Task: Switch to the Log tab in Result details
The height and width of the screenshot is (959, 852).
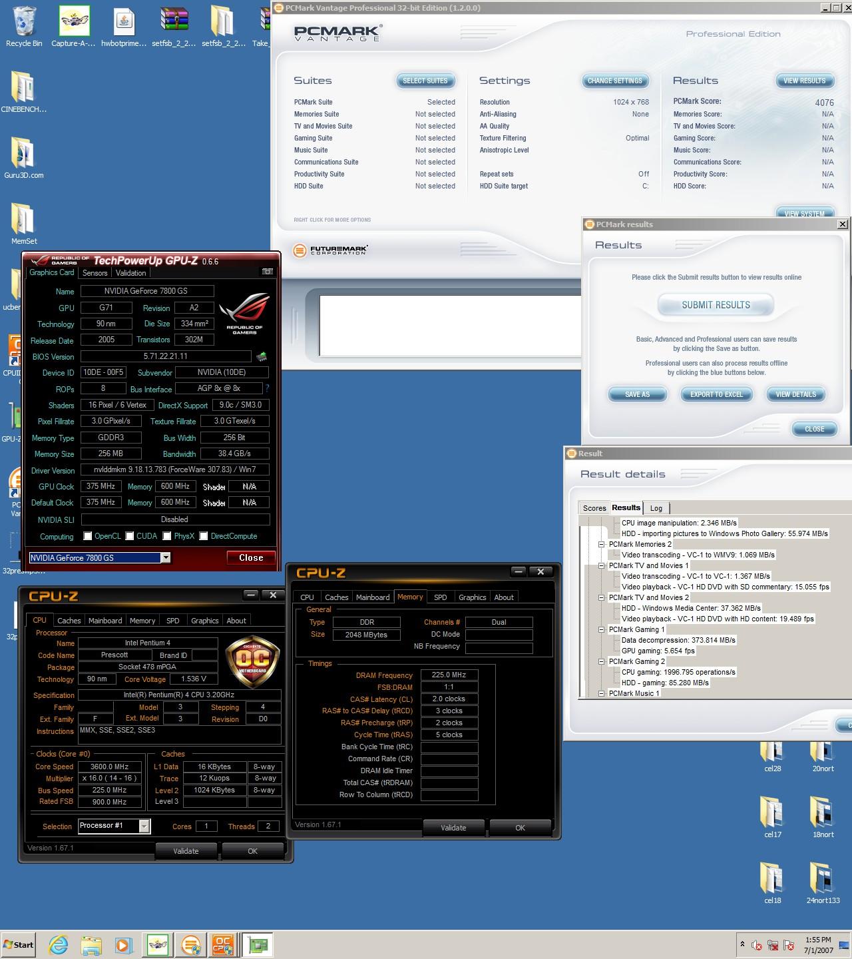Action: tap(656, 508)
